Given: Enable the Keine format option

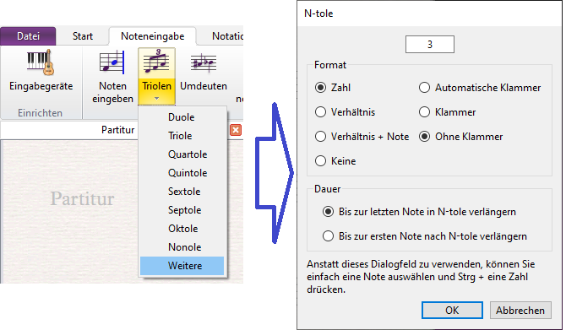Looking at the screenshot, I should [x=320, y=161].
